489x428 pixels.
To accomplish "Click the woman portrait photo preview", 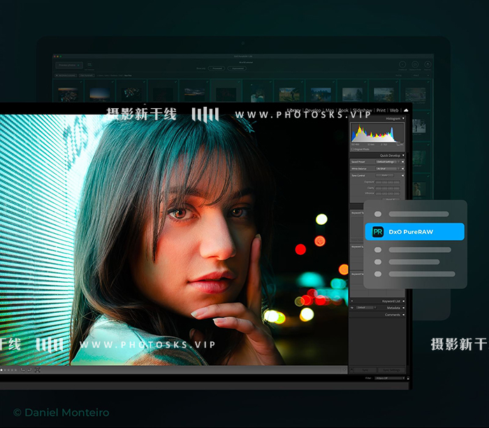I will click(x=174, y=239).
